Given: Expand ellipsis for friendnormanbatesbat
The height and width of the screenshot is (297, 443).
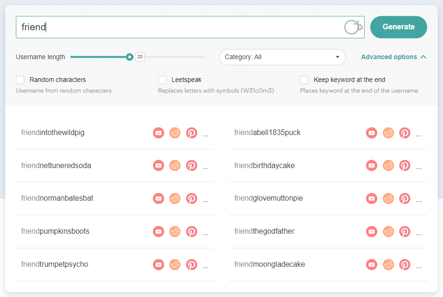Looking at the screenshot, I should point(206,202).
